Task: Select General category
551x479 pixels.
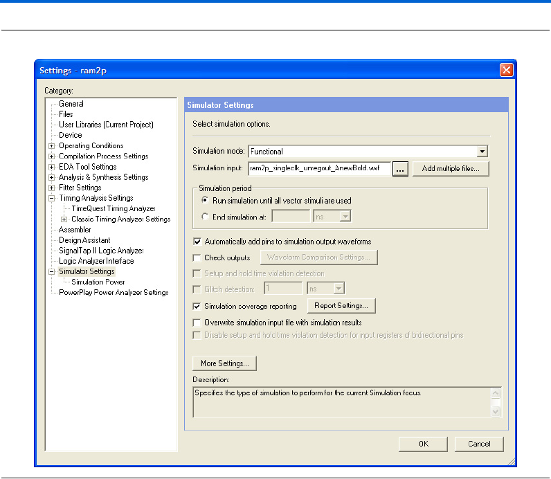Action: pos(71,104)
